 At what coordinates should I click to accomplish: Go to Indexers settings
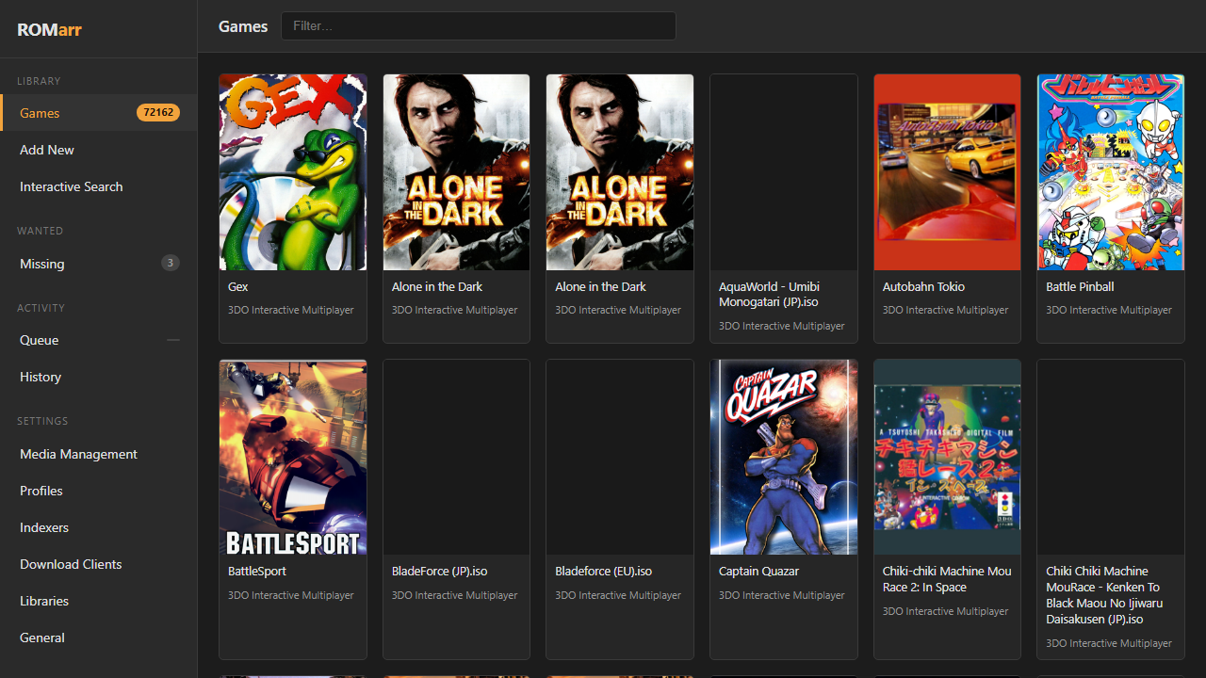[x=98, y=527]
